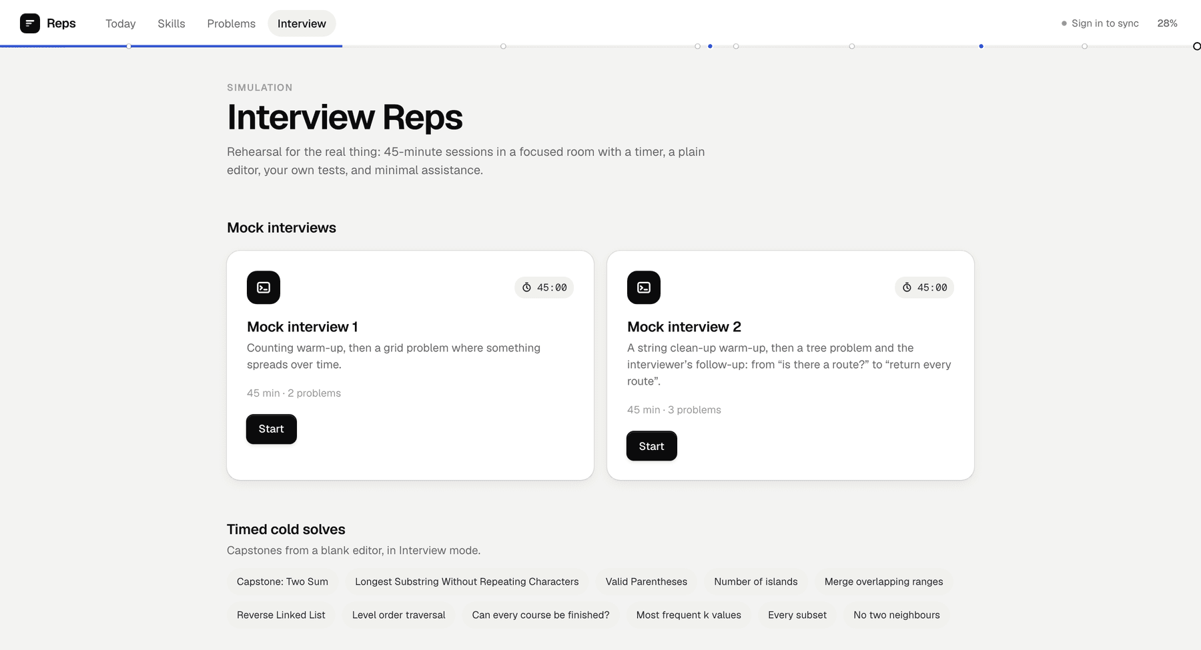Click the Interview Reps page title
Viewport: 1201px width, 650px height.
(x=345, y=117)
